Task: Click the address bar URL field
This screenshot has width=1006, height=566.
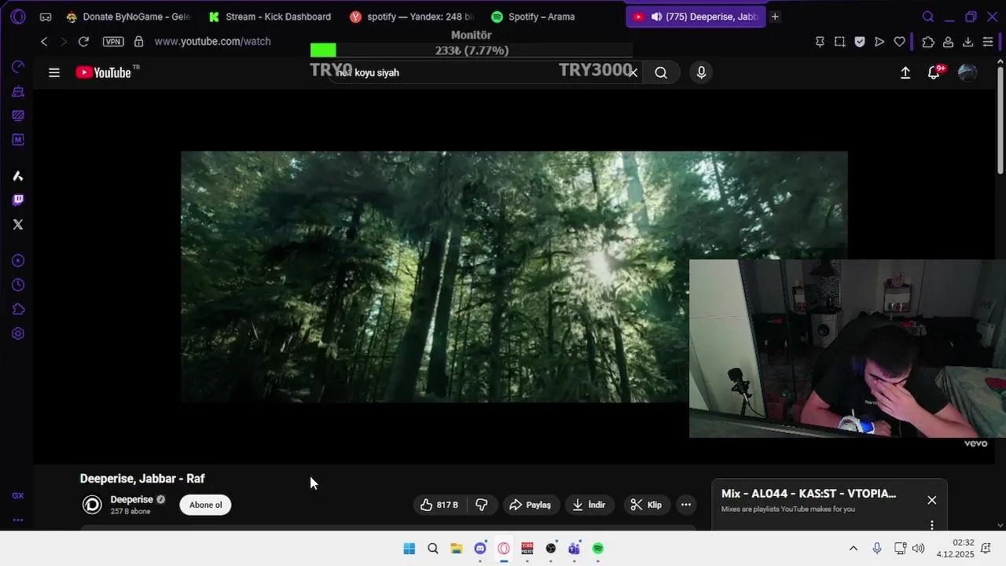Action: (x=212, y=42)
